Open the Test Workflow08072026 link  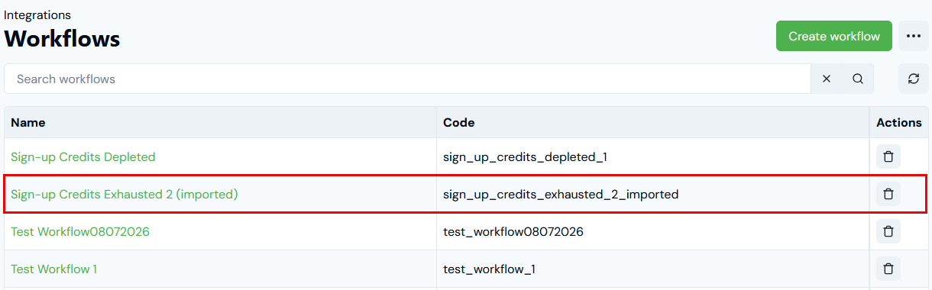(x=80, y=231)
